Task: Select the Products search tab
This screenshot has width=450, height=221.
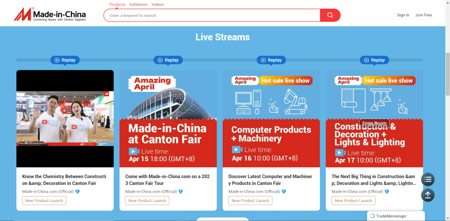Action: (x=117, y=5)
